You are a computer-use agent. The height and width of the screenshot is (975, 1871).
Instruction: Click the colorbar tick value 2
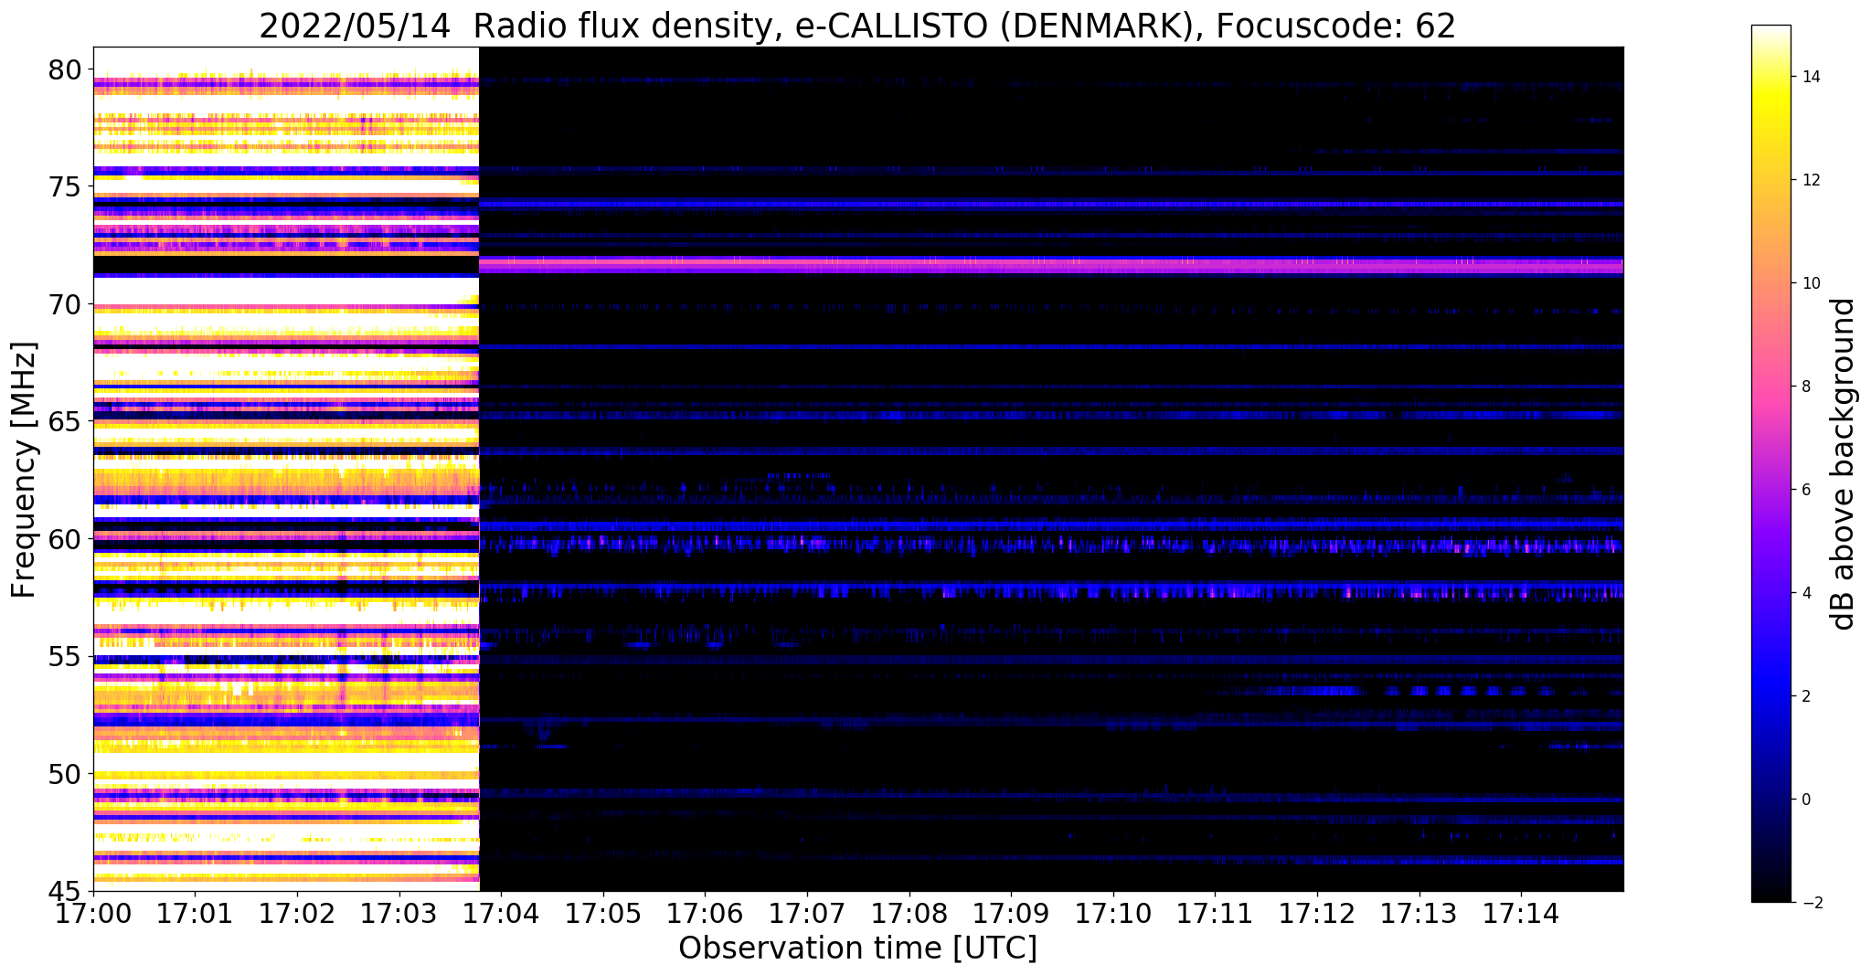pos(1805,696)
